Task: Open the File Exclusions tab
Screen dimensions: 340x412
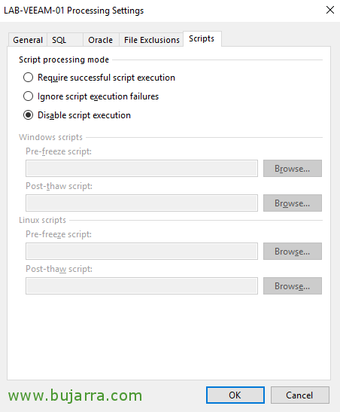Action: coord(151,40)
